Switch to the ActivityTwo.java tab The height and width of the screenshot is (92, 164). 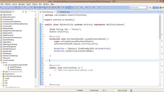click(x=64, y=12)
